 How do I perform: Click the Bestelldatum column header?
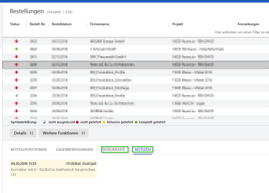click(x=62, y=24)
